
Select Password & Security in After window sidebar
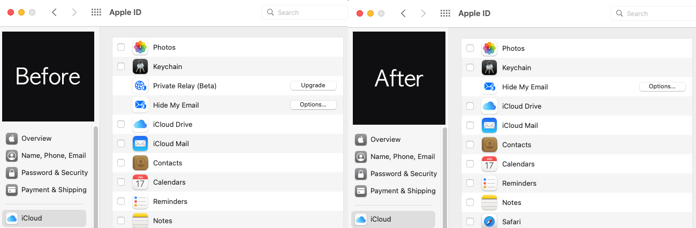[403, 173]
